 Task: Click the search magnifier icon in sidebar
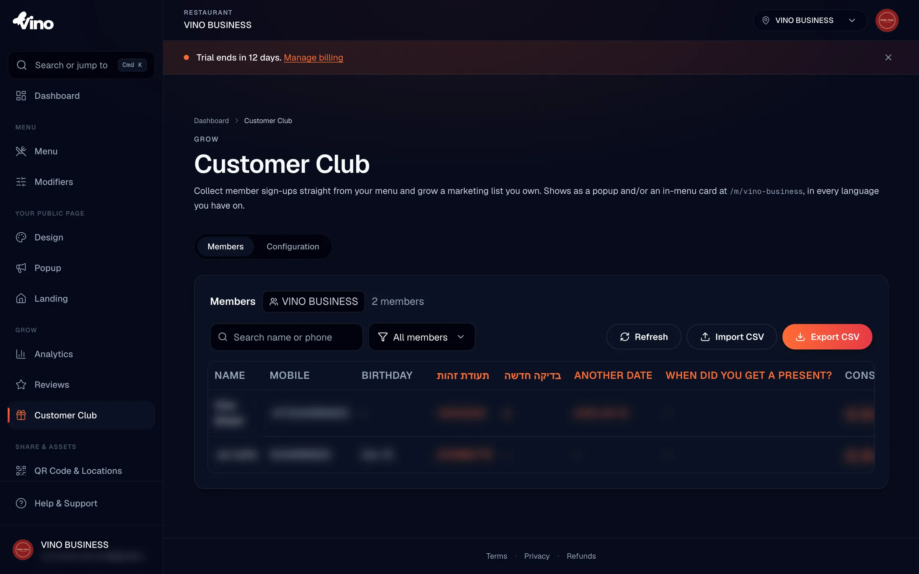[x=22, y=65]
